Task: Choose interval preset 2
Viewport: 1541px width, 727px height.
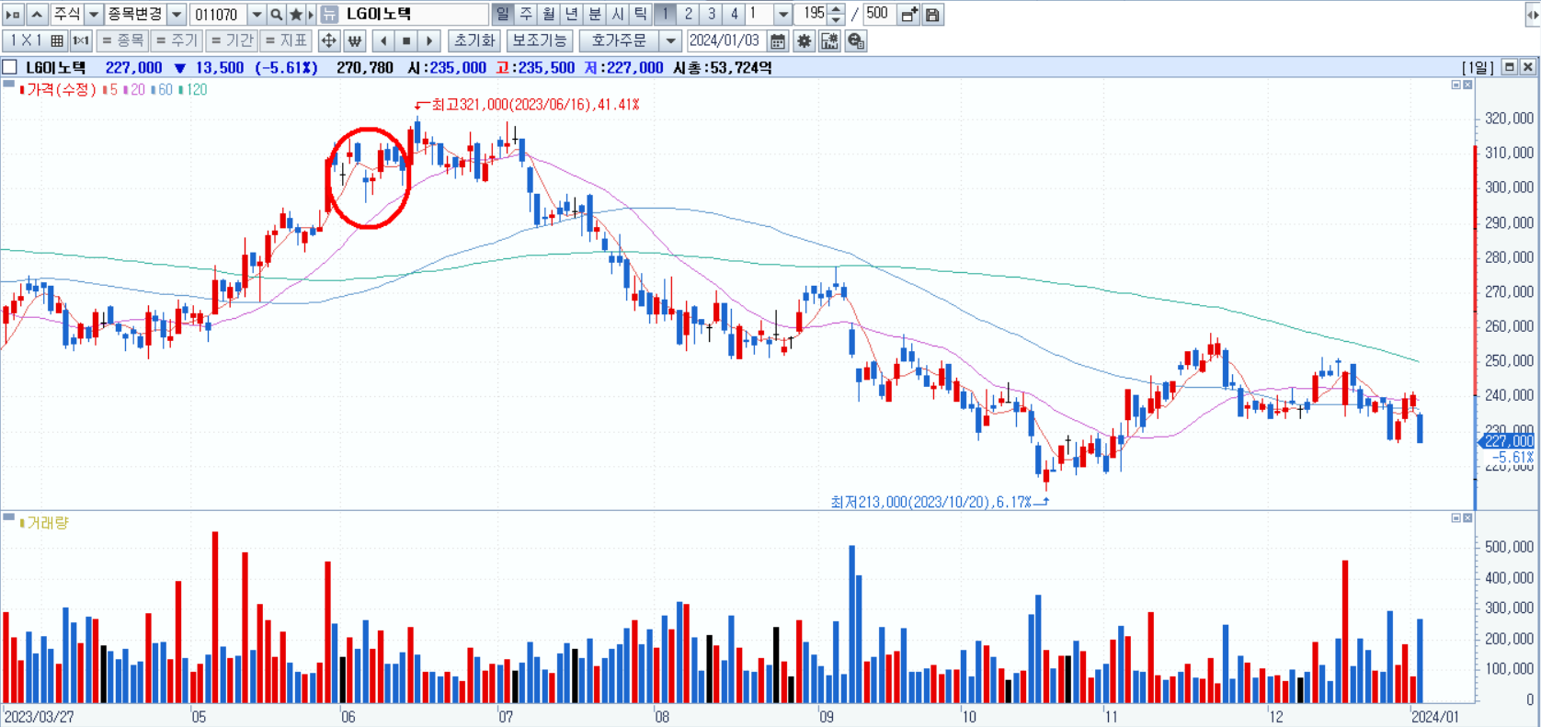Action: coord(688,14)
